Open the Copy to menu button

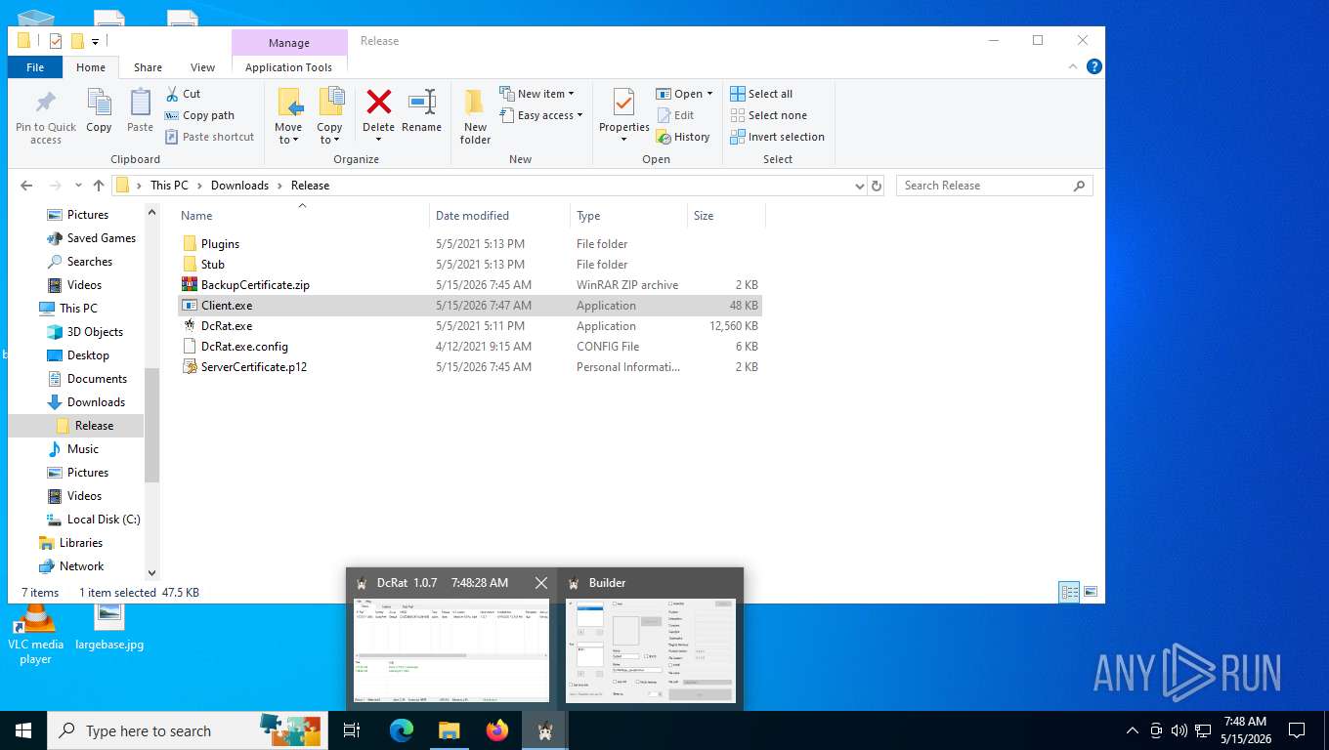pos(329,115)
